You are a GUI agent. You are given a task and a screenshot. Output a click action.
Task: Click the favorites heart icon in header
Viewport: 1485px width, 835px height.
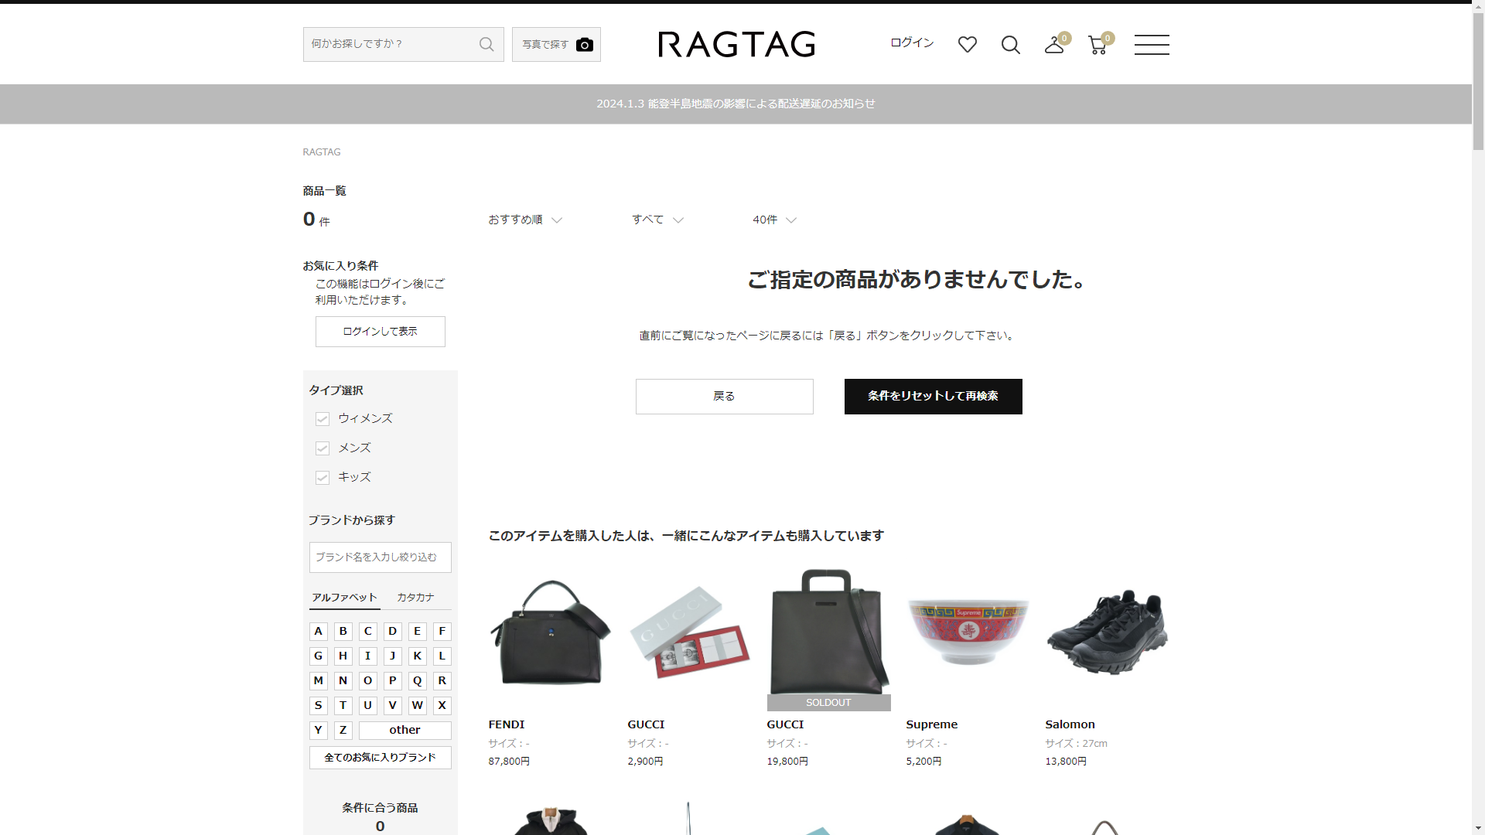967,45
